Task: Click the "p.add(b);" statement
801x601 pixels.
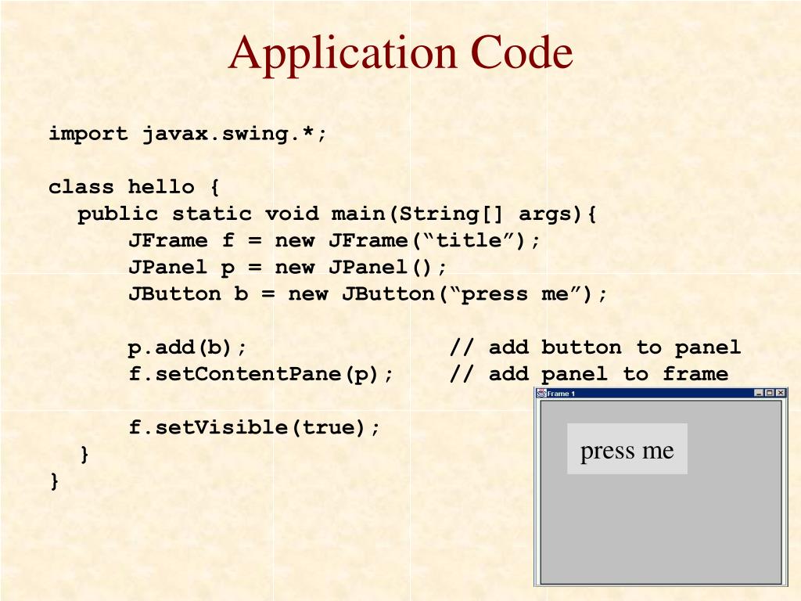Action: click(188, 347)
